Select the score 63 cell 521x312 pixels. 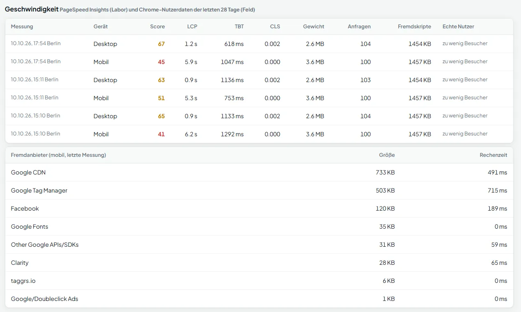click(161, 80)
